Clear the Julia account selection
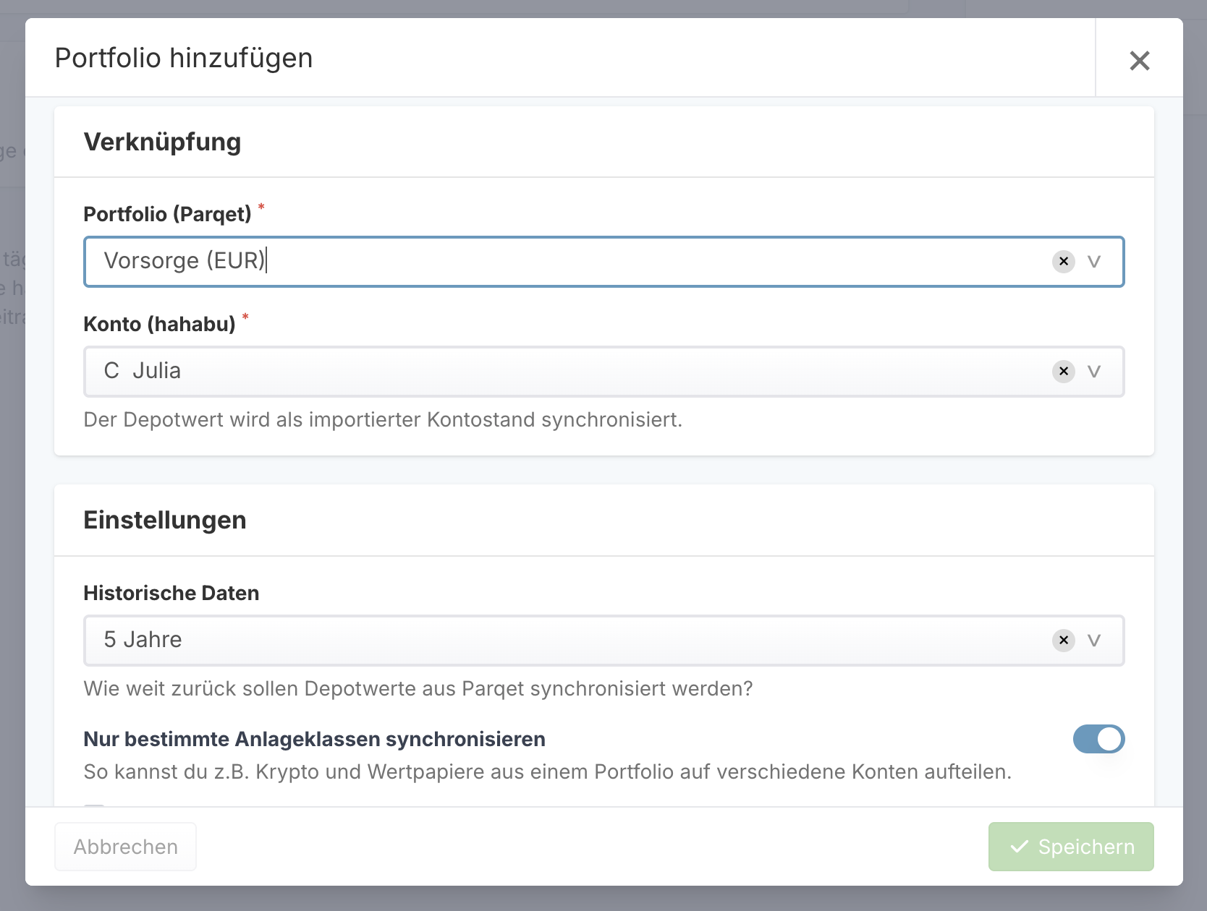This screenshot has height=911, width=1207. coord(1063,372)
